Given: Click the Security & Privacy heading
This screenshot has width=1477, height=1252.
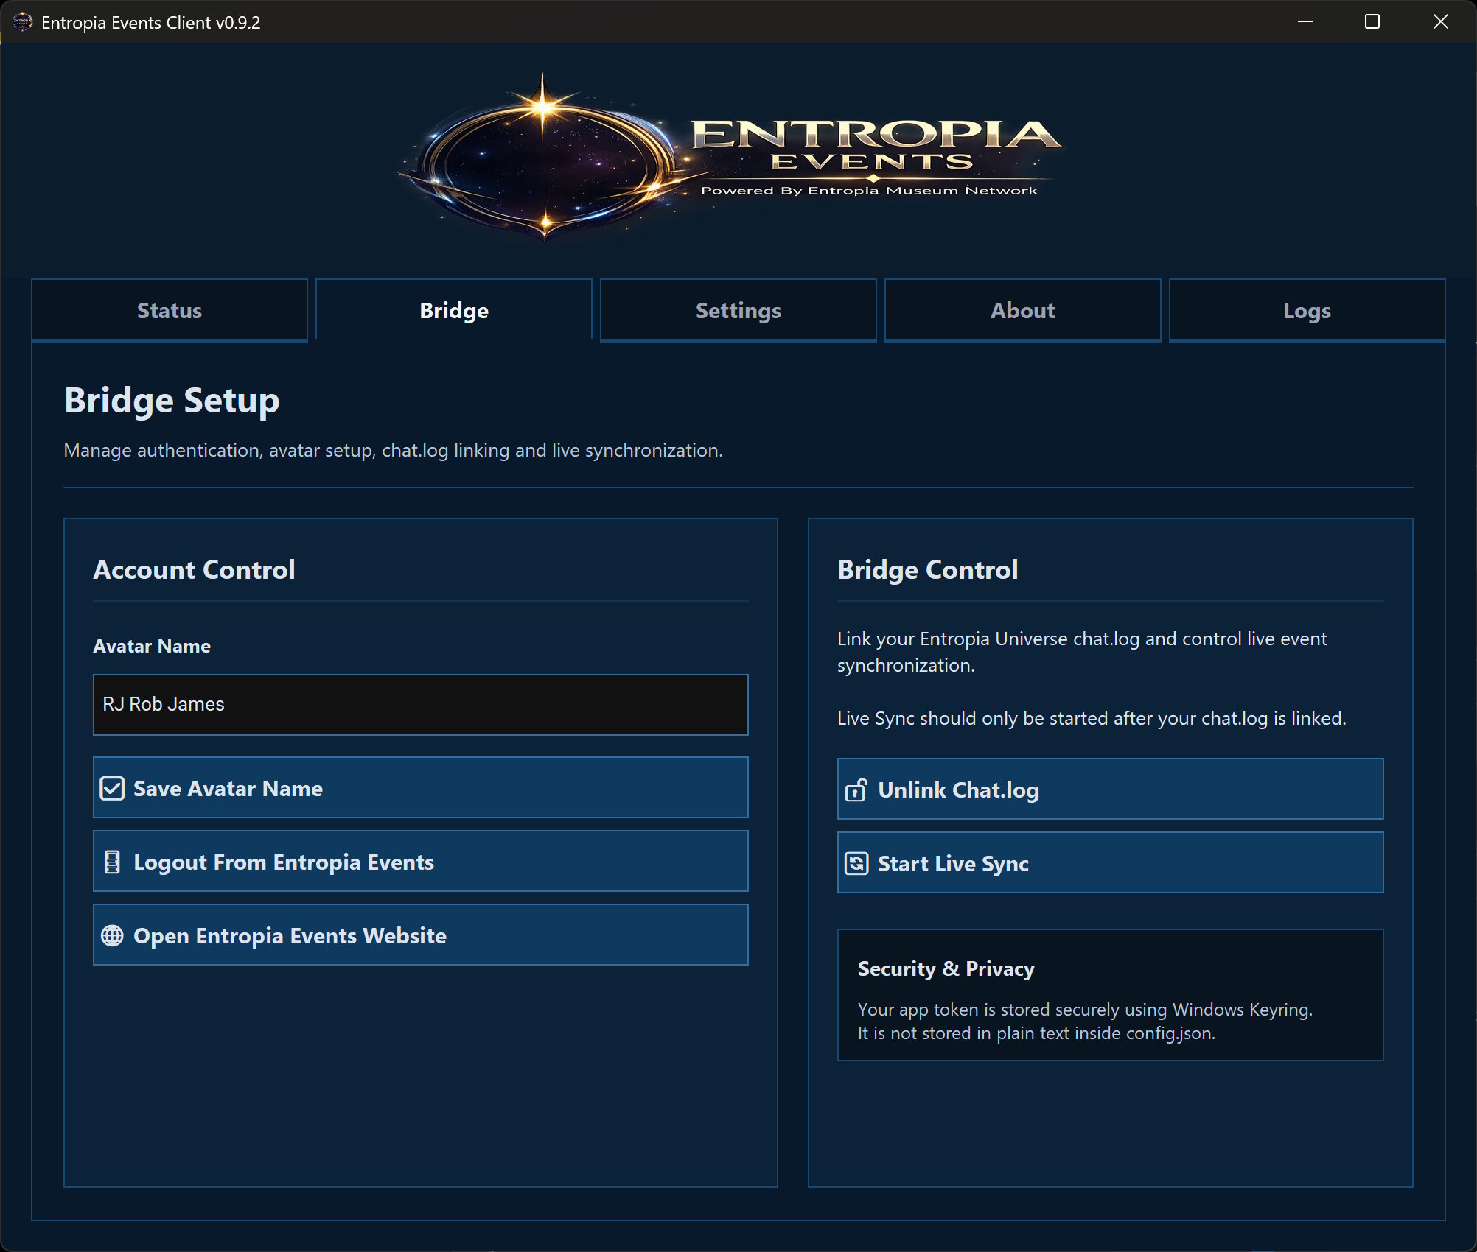Looking at the screenshot, I should click(946, 969).
